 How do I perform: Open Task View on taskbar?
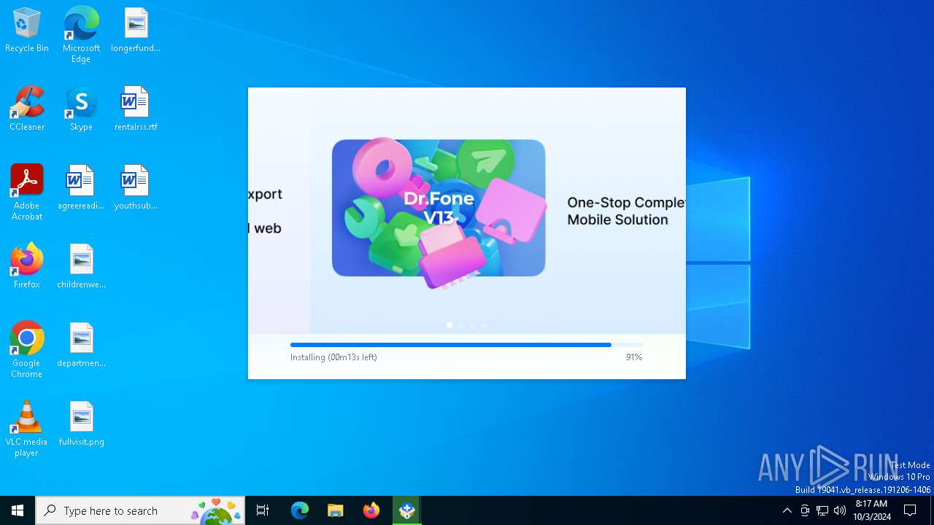[263, 510]
